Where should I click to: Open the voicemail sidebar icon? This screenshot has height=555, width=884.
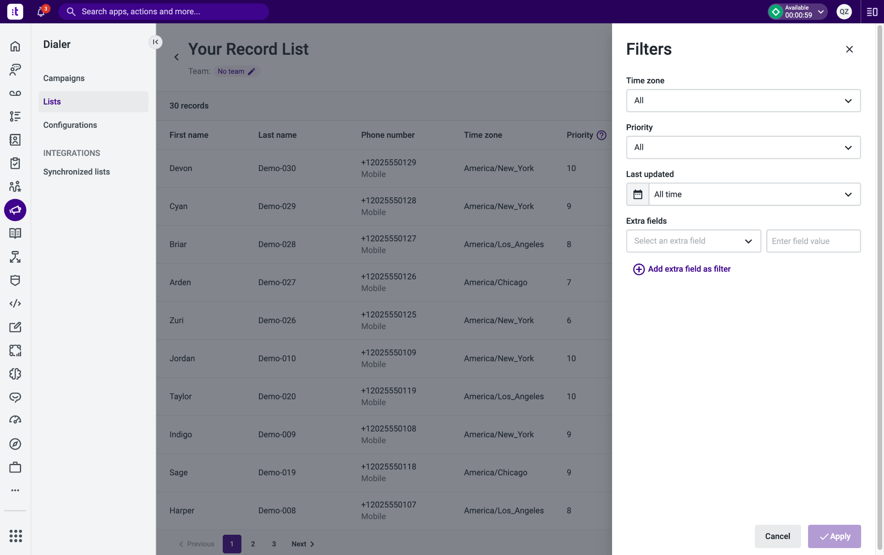point(15,93)
